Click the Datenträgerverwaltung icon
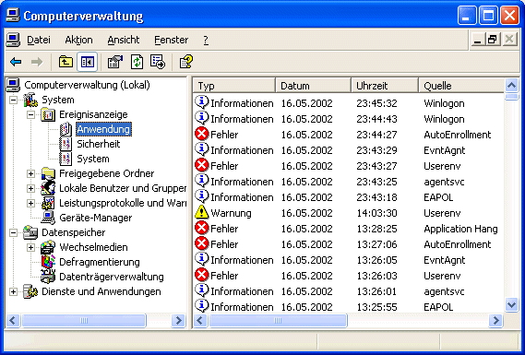Screen dimensions: 525x355 click(x=48, y=277)
